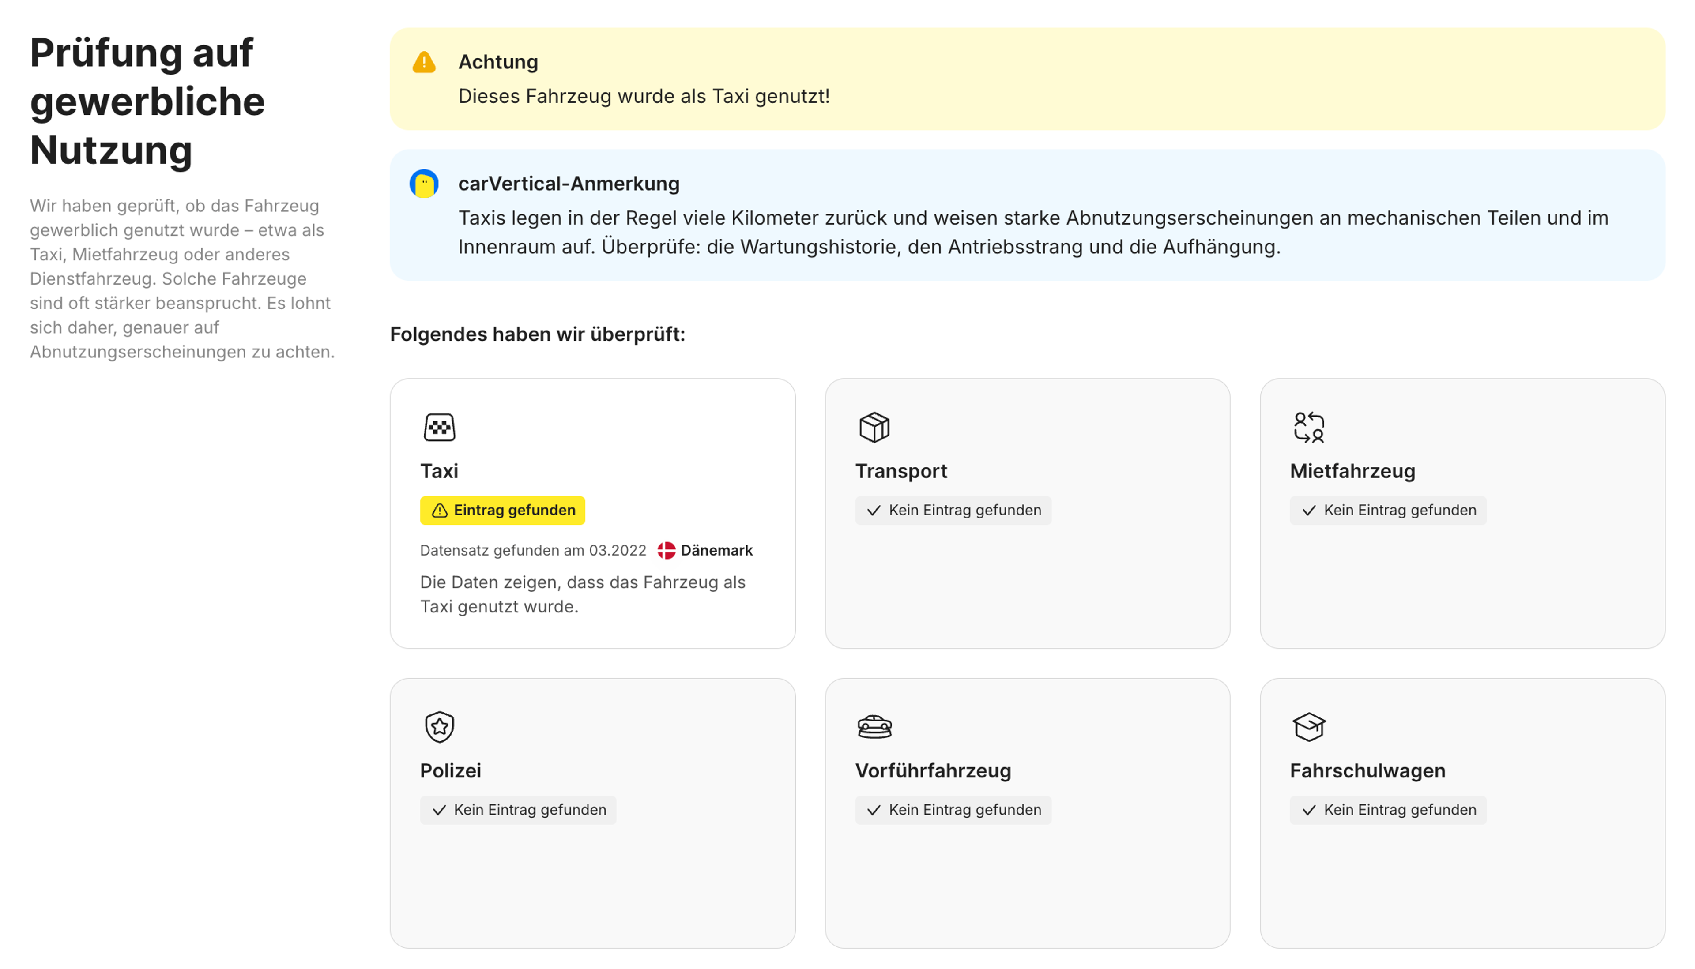Click the Vorführfahrzeug car icon
The height and width of the screenshot is (969, 1695).
[x=875, y=726]
